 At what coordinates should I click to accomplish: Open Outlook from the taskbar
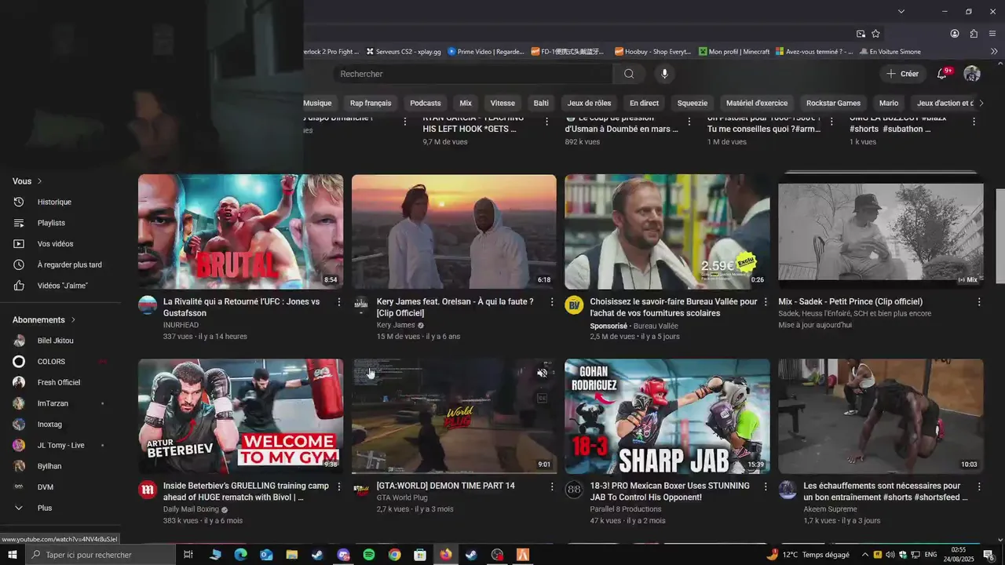point(266,555)
